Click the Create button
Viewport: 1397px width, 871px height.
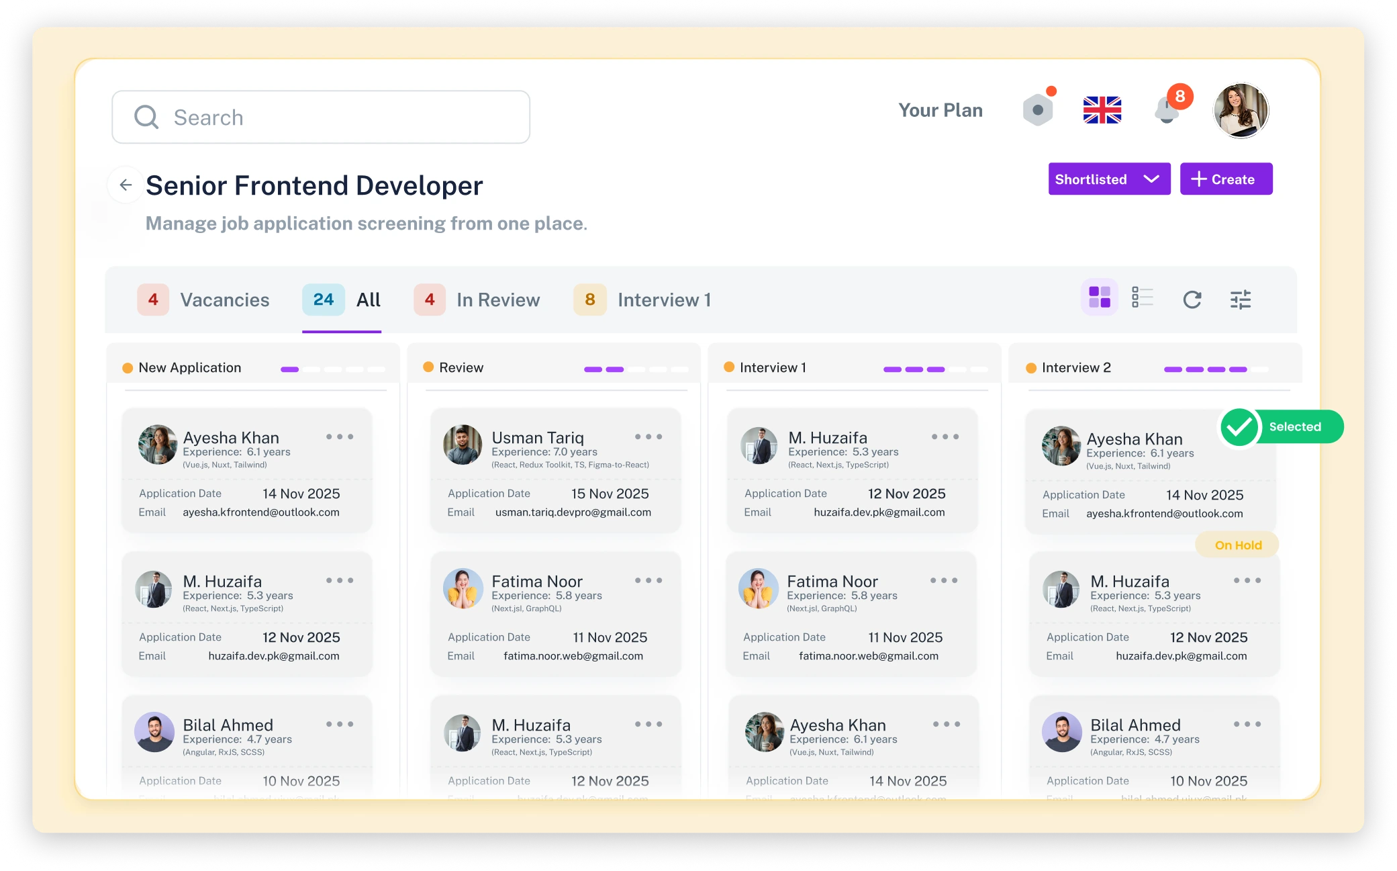click(x=1226, y=179)
